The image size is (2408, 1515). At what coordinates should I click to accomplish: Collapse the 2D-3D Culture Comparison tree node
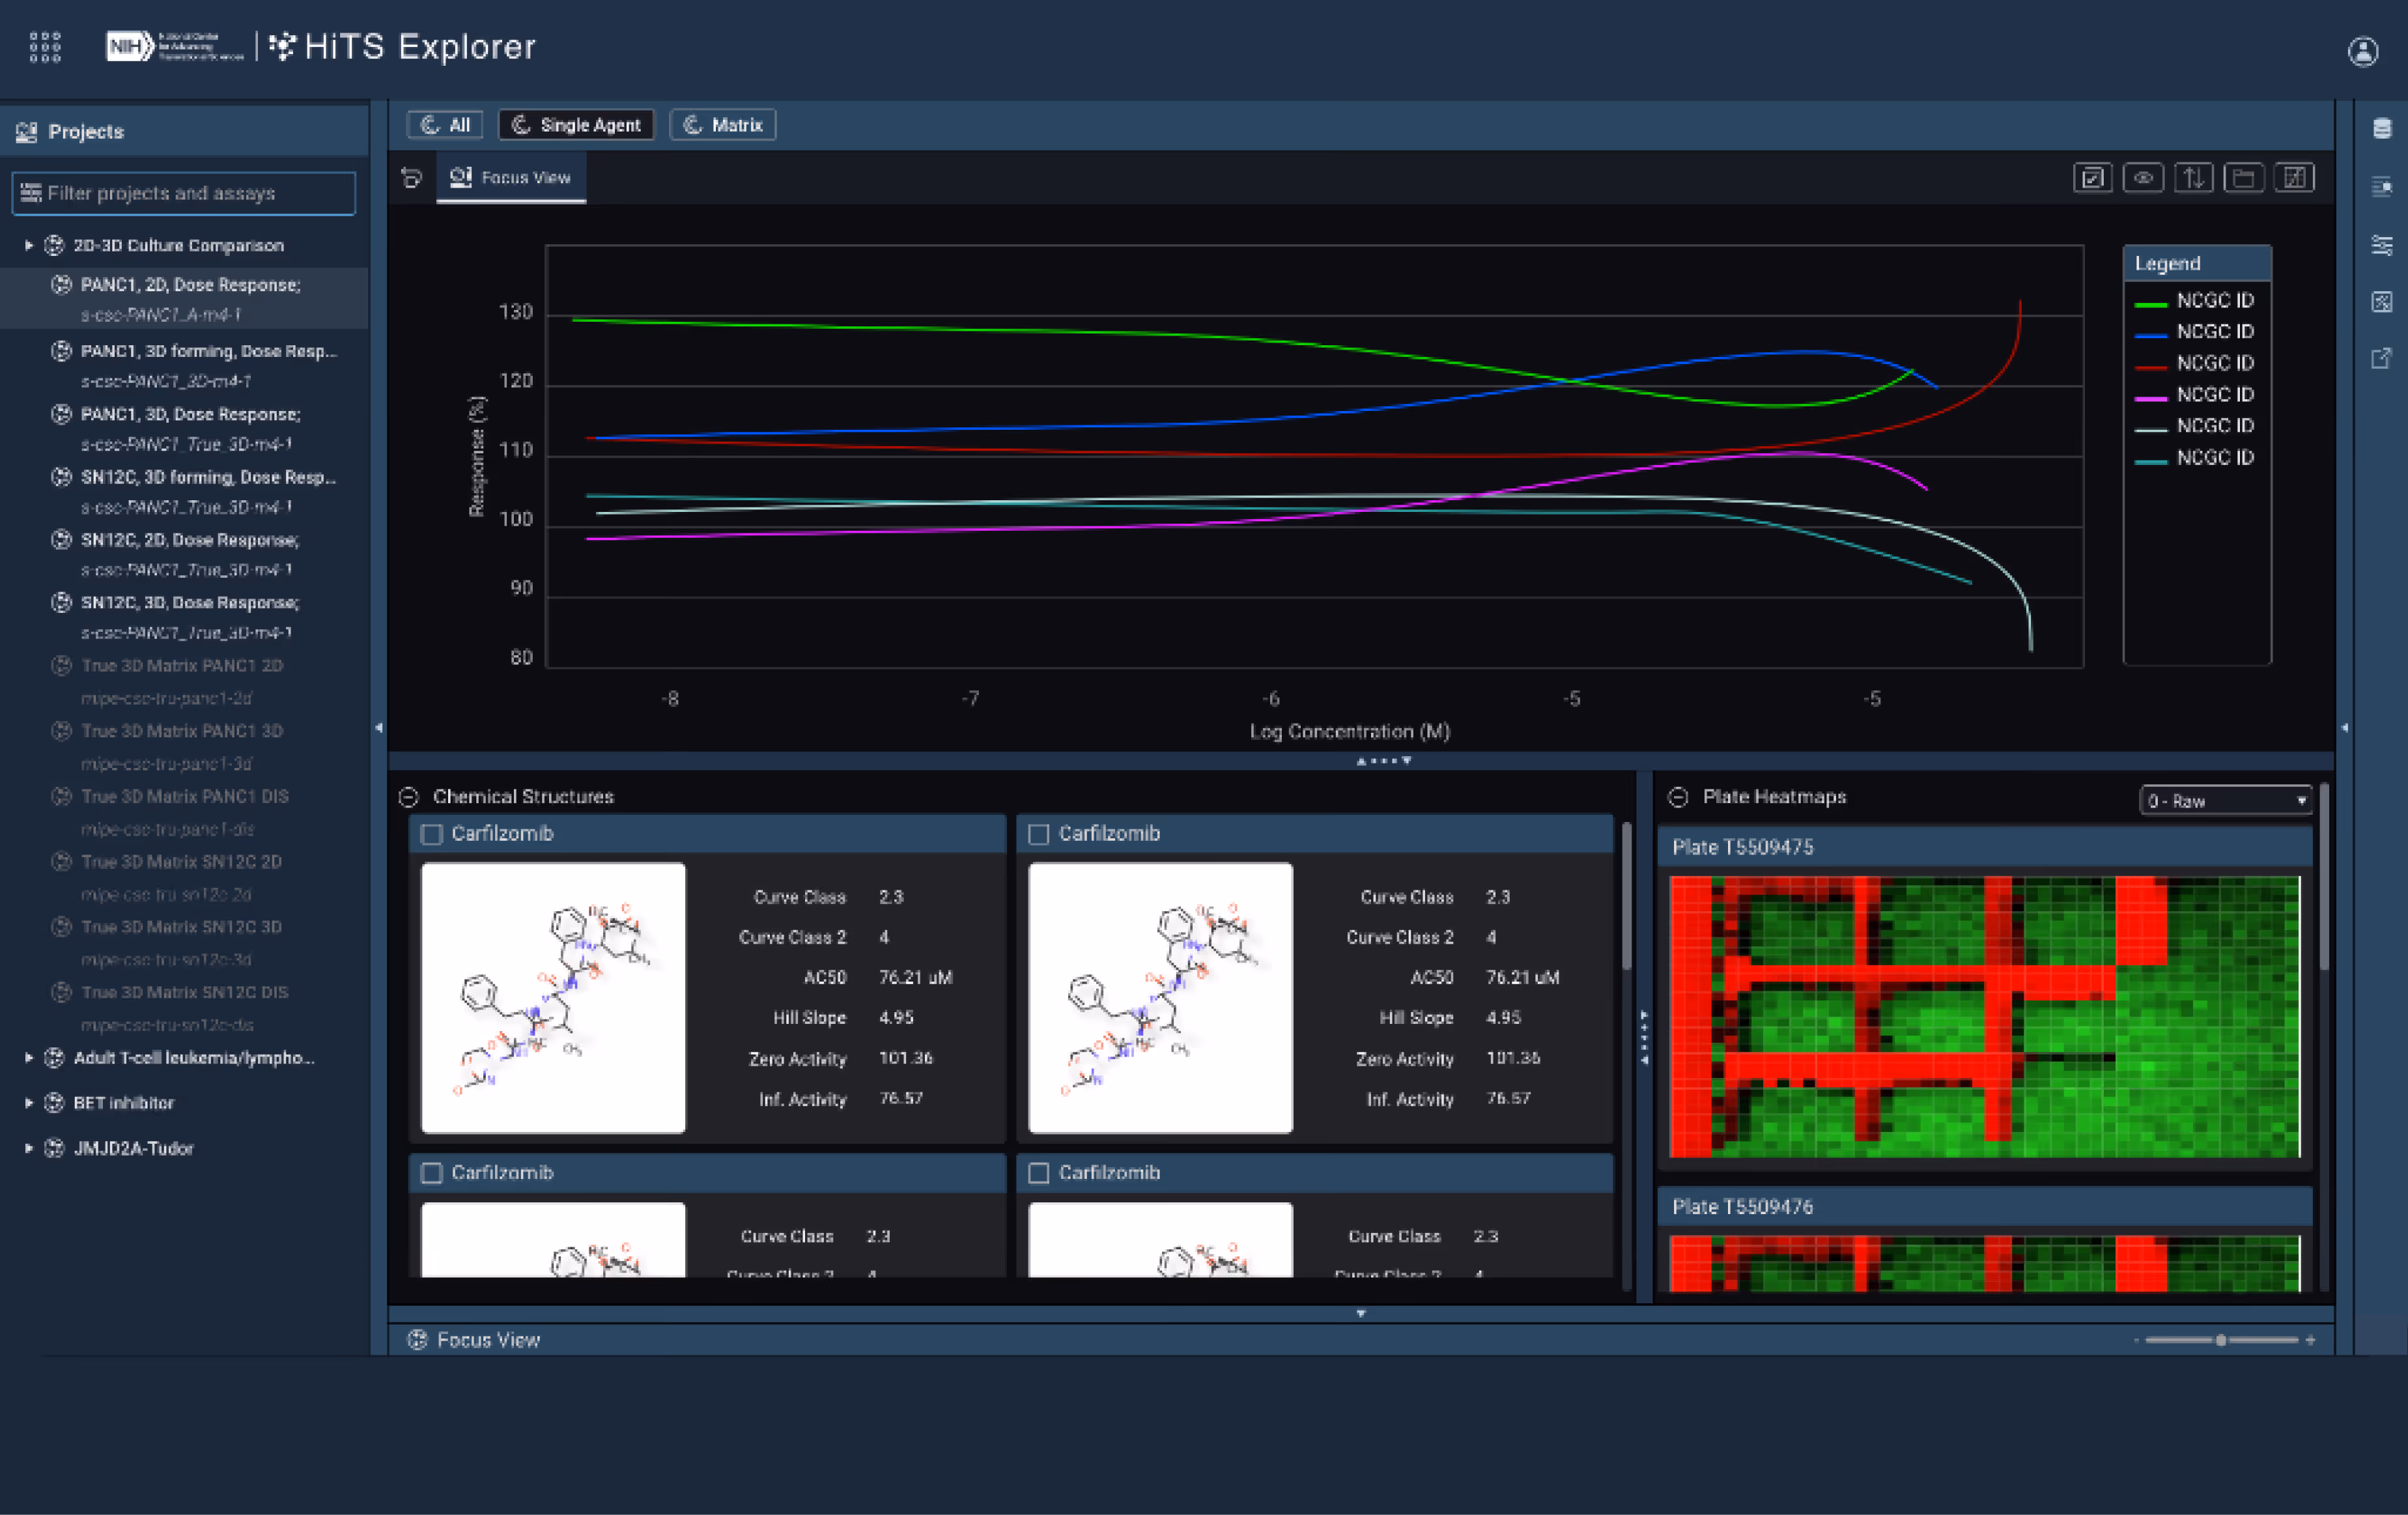tap(29, 245)
